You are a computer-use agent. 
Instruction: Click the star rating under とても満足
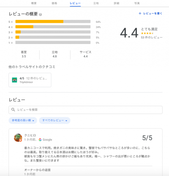tap(147, 33)
